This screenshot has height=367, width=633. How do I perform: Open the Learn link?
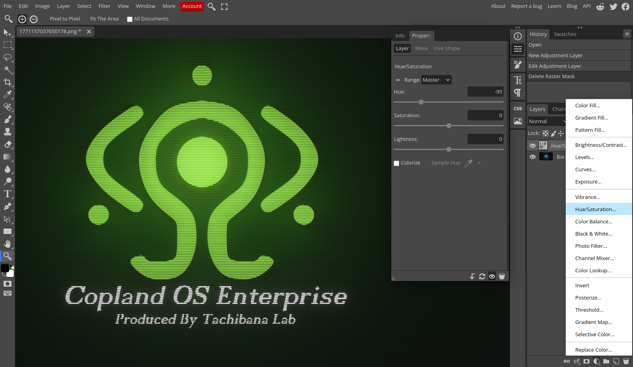click(x=554, y=6)
